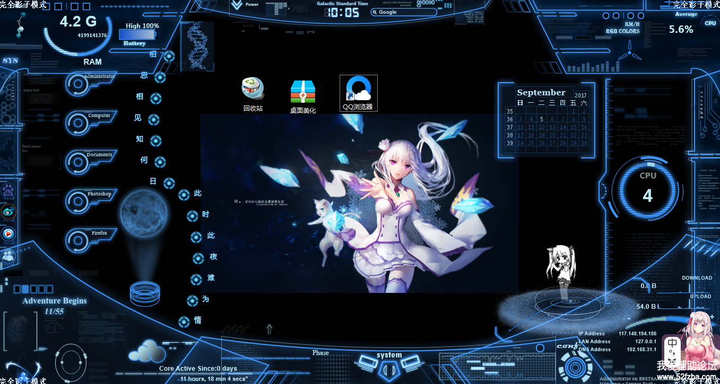Select date 30 in the calendar

[584, 143]
